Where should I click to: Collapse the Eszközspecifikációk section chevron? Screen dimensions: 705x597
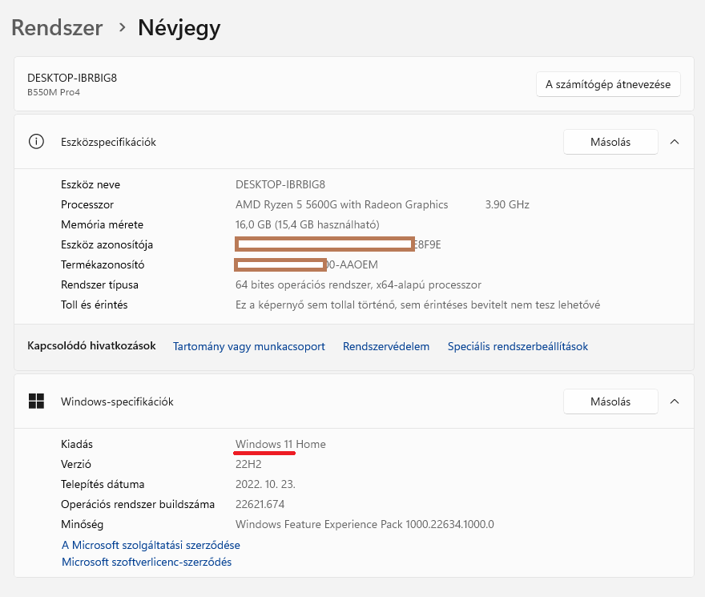click(675, 142)
